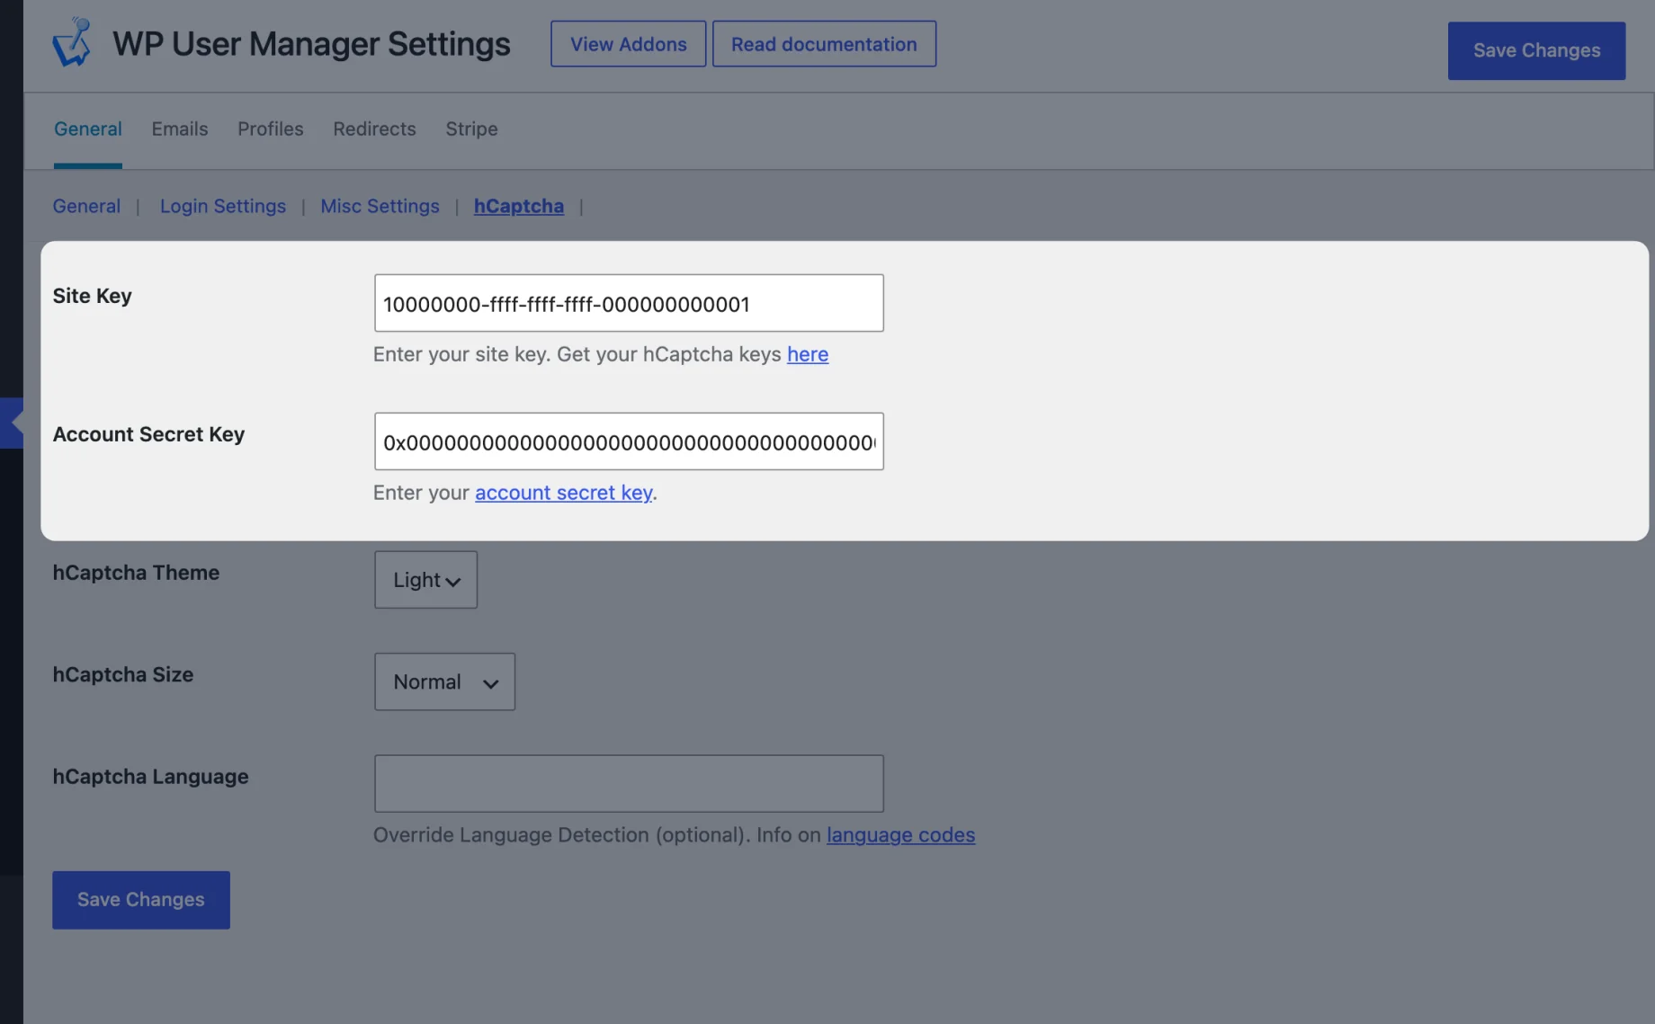Open the 'language codes' link
The height and width of the screenshot is (1024, 1655).
(900, 835)
